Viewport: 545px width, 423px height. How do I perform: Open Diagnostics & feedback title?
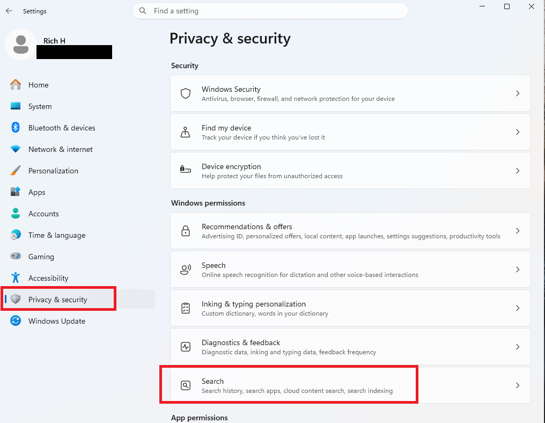pyautogui.click(x=241, y=342)
